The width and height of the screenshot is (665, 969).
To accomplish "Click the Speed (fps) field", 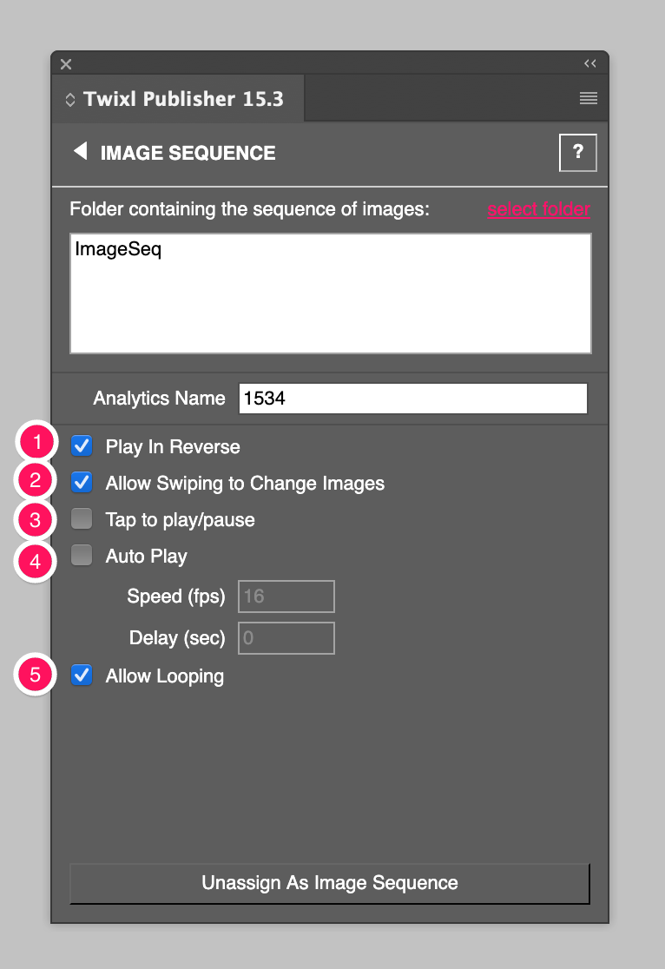I will tap(286, 597).
